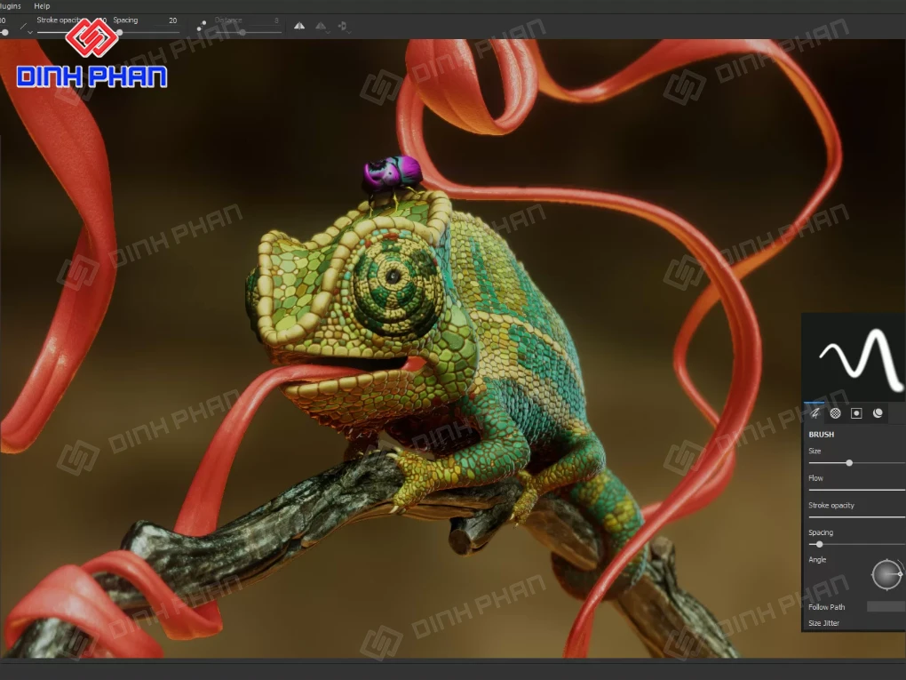The image size is (906, 680).
Task: Expand the rotational symmetry dropdown arrow
Action: pos(352,33)
